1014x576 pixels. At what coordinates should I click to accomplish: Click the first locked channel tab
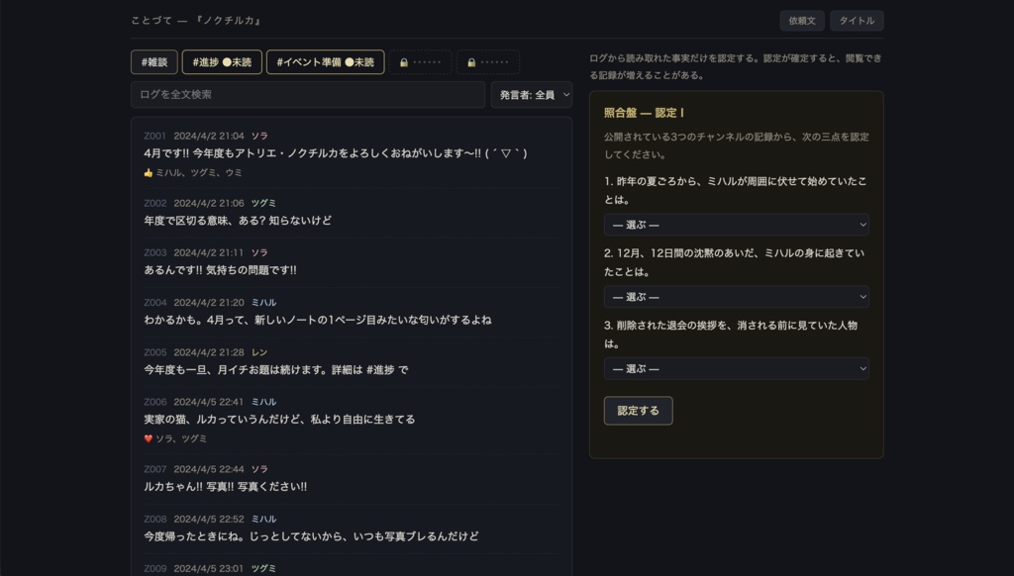point(420,62)
